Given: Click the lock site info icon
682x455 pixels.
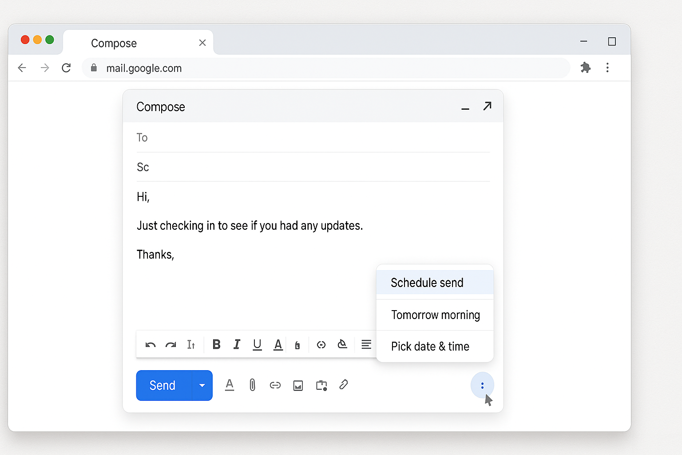Looking at the screenshot, I should tap(94, 68).
